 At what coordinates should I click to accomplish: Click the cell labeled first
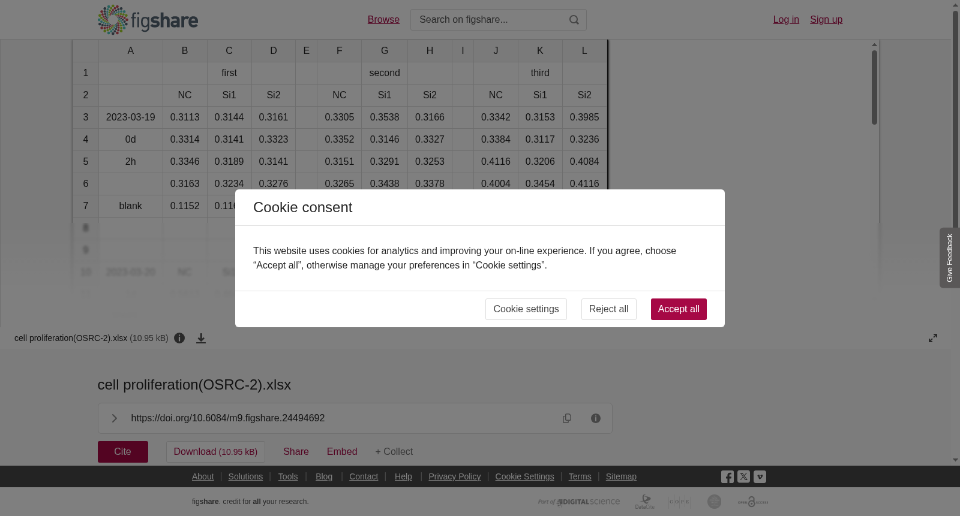(229, 73)
